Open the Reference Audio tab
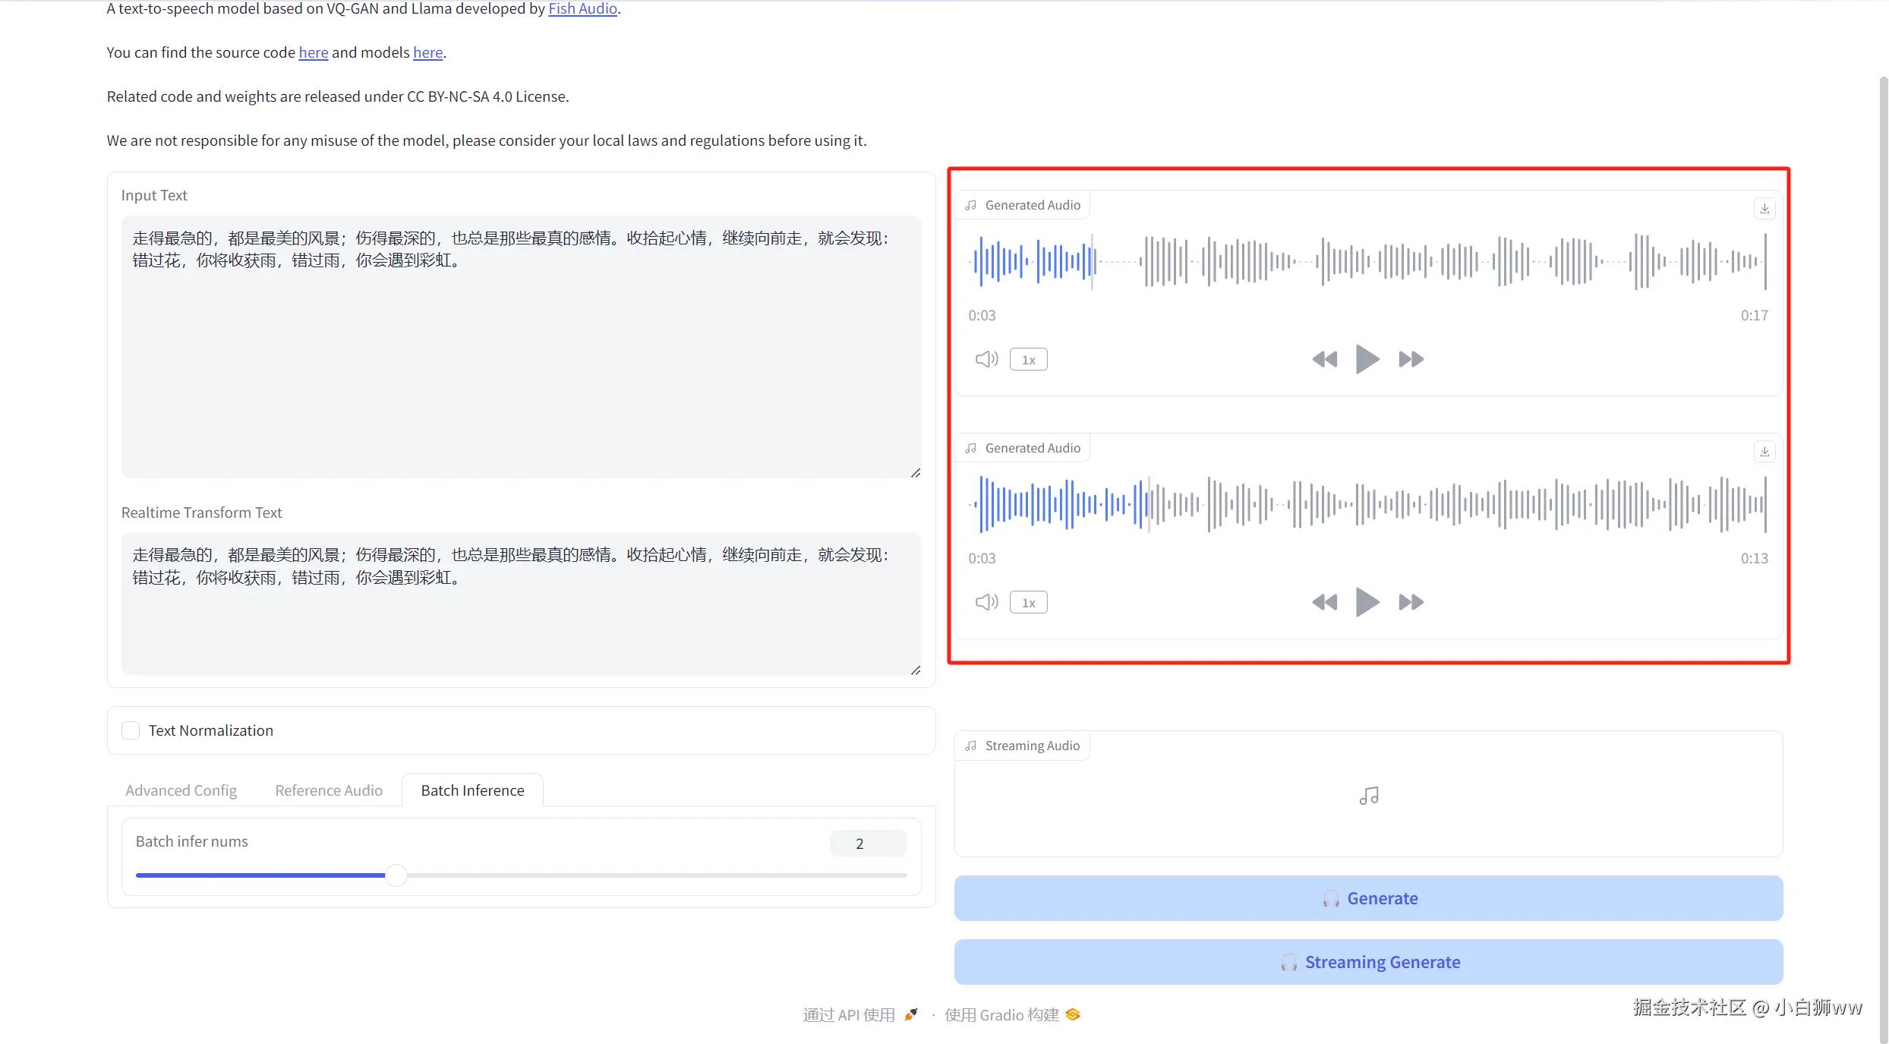1889x1044 pixels. 328,790
